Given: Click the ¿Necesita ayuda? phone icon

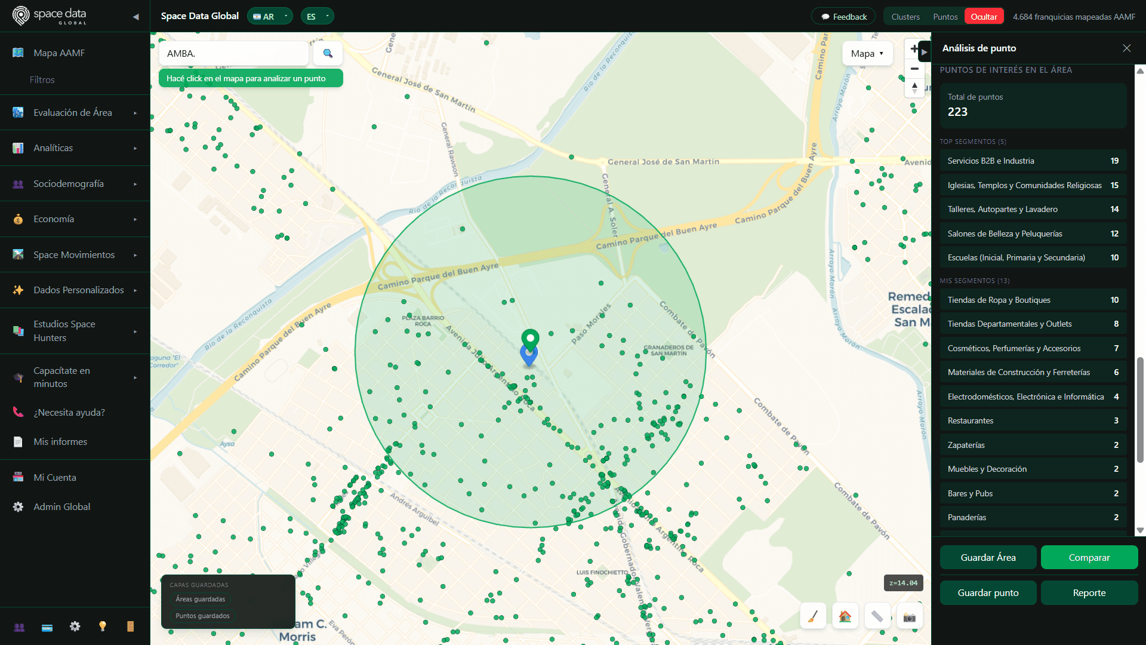Looking at the screenshot, I should coord(18,412).
